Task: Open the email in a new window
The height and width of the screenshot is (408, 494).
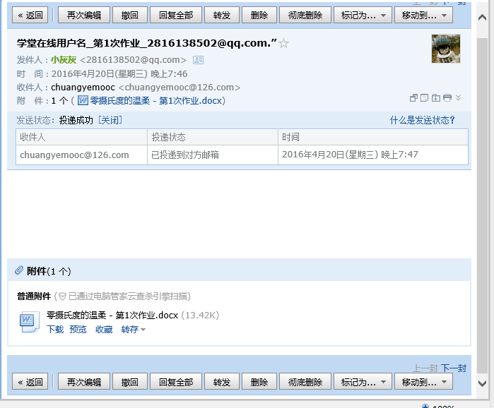Action: coord(413,98)
